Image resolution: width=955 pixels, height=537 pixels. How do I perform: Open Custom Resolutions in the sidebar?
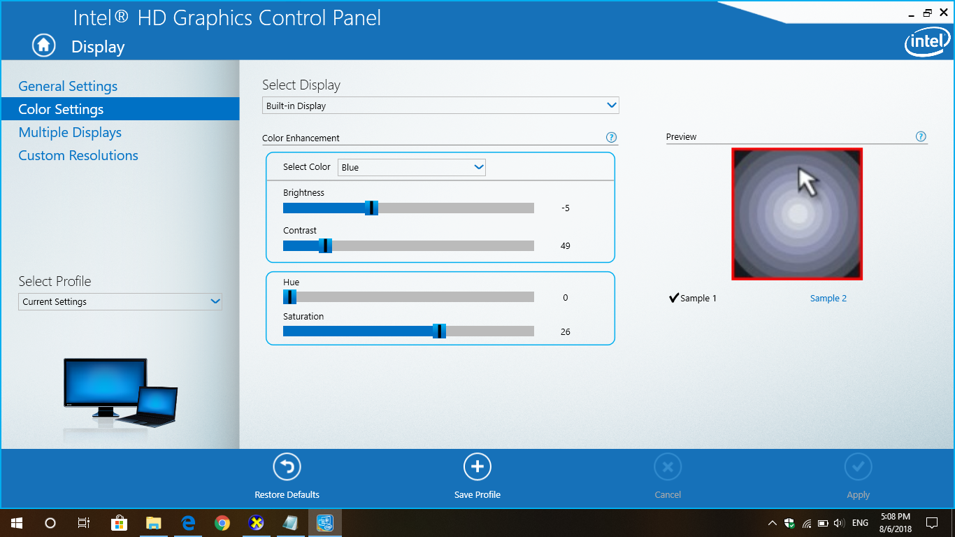(x=78, y=155)
